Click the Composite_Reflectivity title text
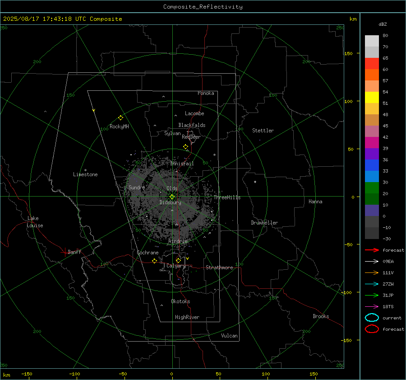The height and width of the screenshot is (380, 406). 203,7
